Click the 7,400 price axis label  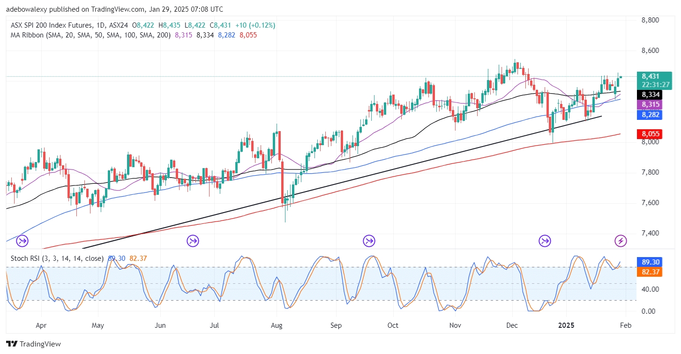(650, 233)
